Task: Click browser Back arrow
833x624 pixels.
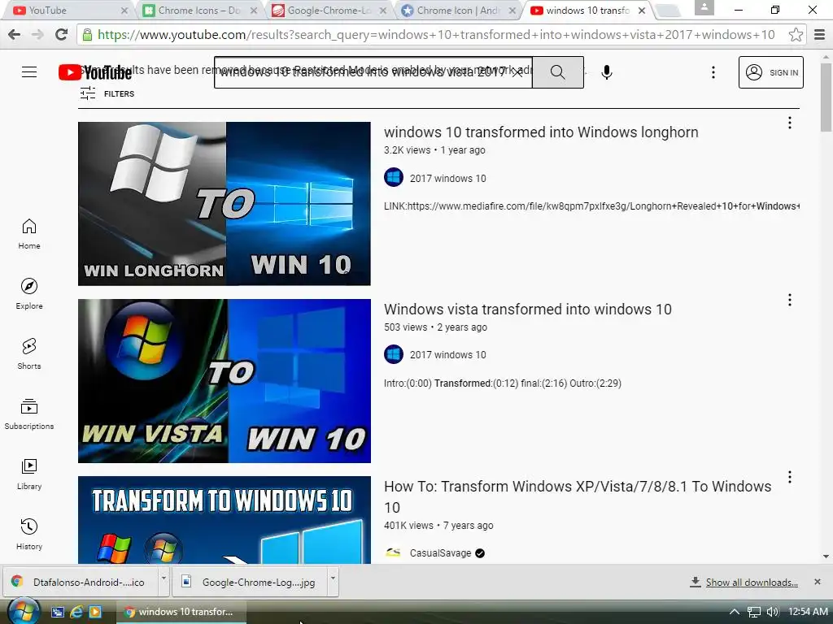Action: tap(15, 35)
